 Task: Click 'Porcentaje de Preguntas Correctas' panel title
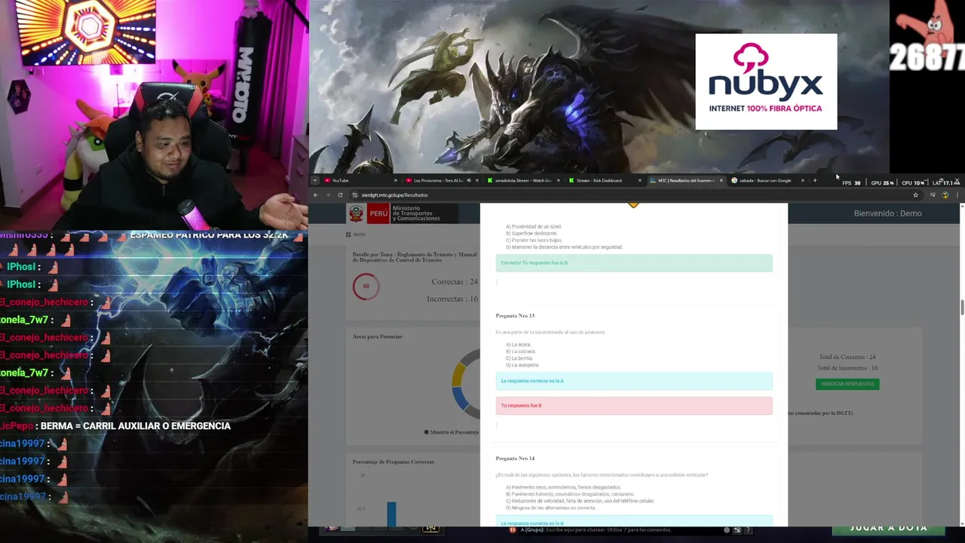[393, 462]
